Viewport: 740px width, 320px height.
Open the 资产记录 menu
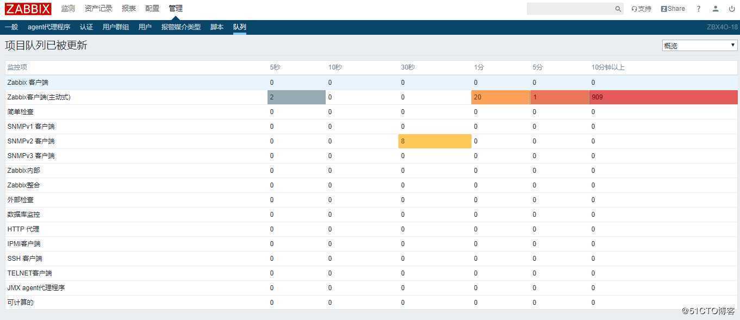[x=98, y=9]
